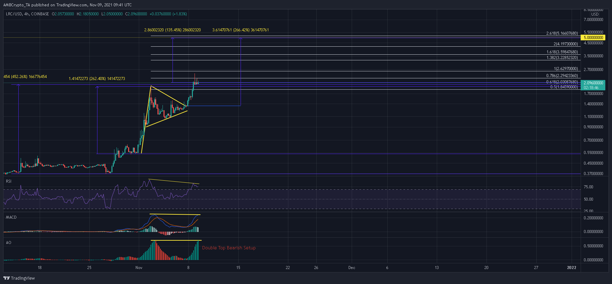
Task: Click the 0.5(1.84590000) Fibonacci level label
Action: pyautogui.click(x=564, y=87)
